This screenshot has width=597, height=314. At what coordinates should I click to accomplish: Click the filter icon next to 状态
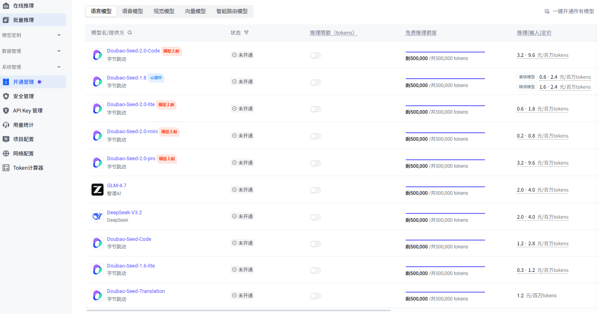[246, 33]
